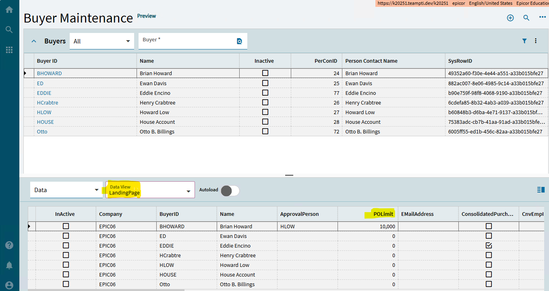Open the data panel column layout icon
549x291 pixels.
541,190
